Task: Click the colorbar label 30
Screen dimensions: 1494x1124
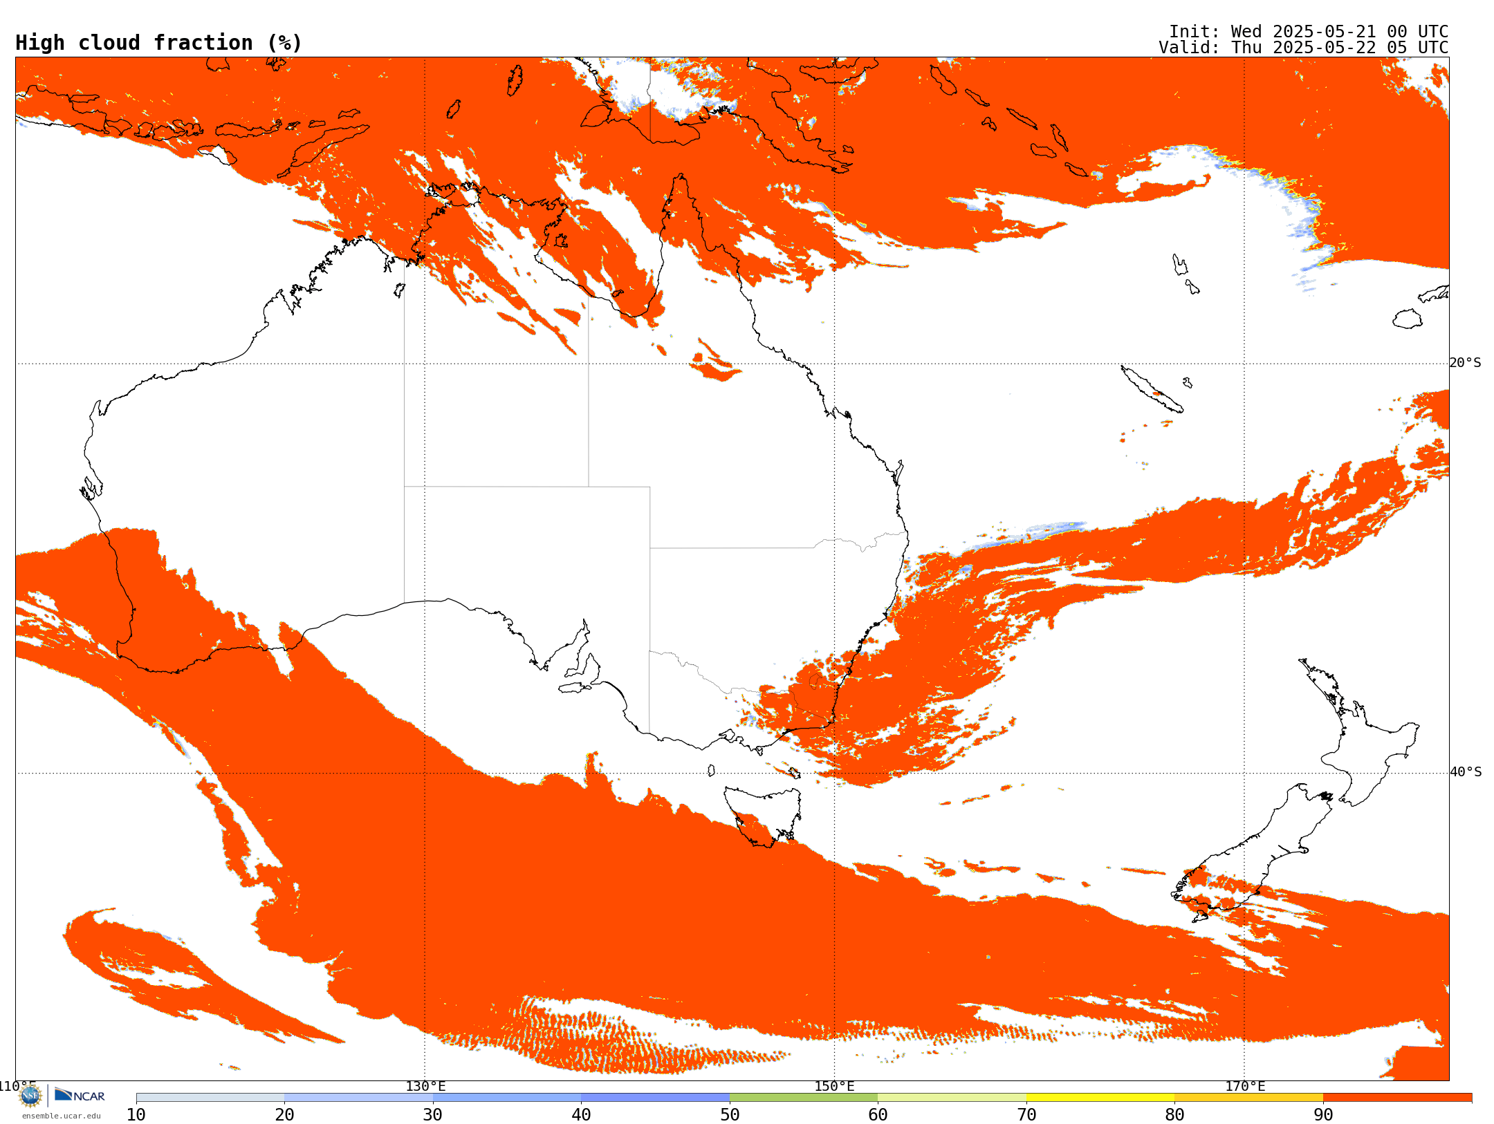Action: tap(433, 1115)
